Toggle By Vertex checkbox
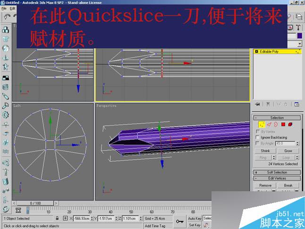The height and width of the screenshot is (229, 305). tap(258, 131)
